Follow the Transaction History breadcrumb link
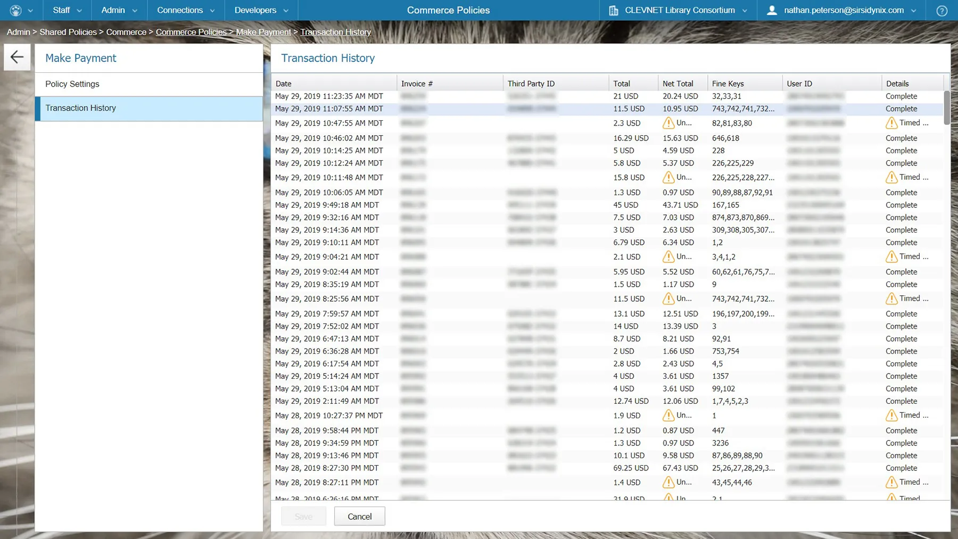The width and height of the screenshot is (958, 539). [x=335, y=32]
